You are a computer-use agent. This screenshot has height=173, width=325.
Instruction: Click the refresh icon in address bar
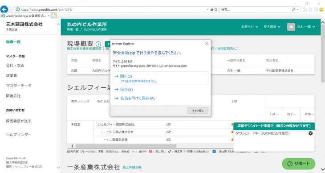pyautogui.click(x=216, y=9)
